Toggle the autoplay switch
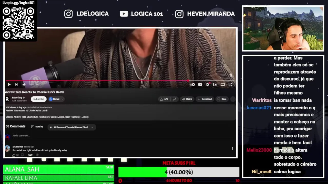 (192, 85)
